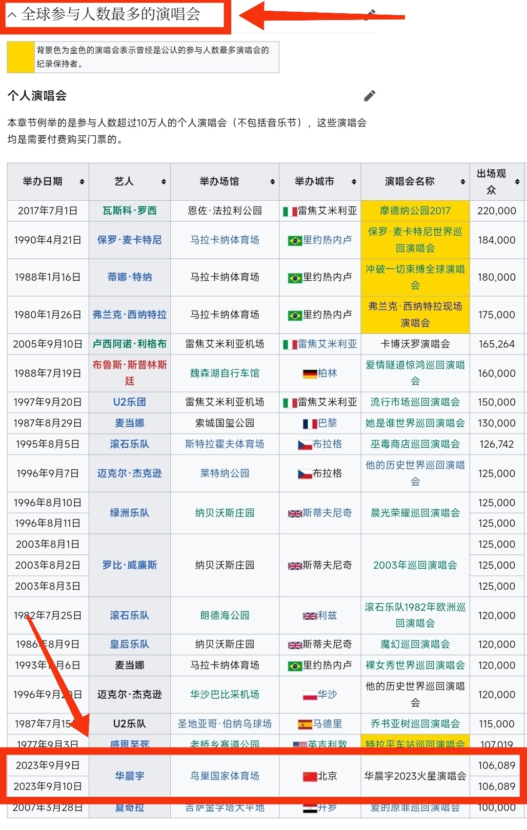
Task: Open the 蒂娜·特纳 artist link
Action: (130, 277)
